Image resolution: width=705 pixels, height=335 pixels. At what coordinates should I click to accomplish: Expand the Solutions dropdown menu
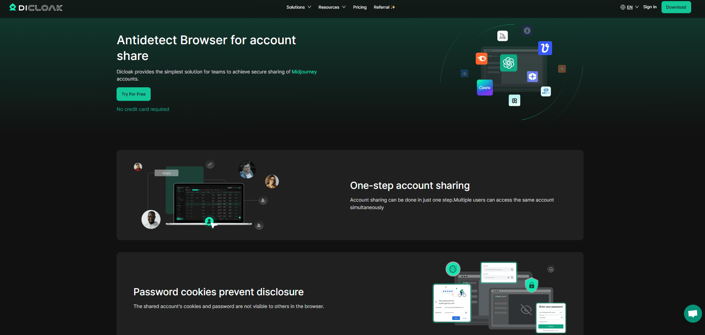pos(299,7)
